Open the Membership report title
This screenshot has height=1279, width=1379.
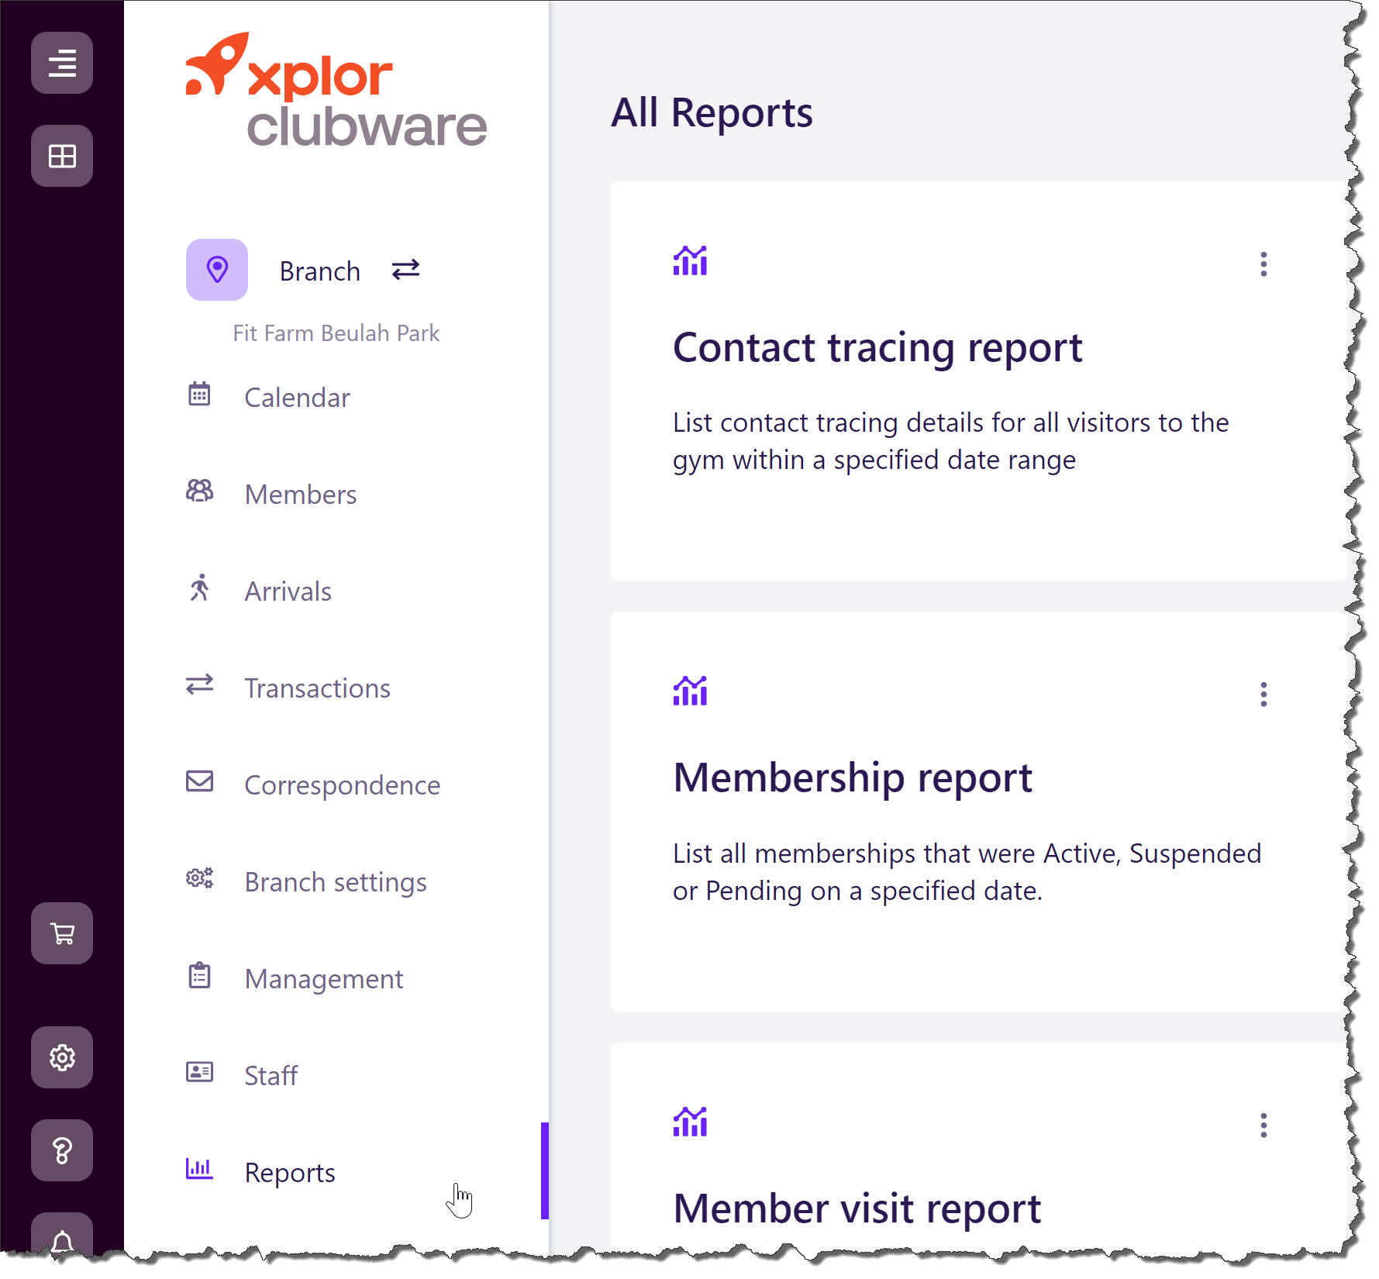point(853,777)
